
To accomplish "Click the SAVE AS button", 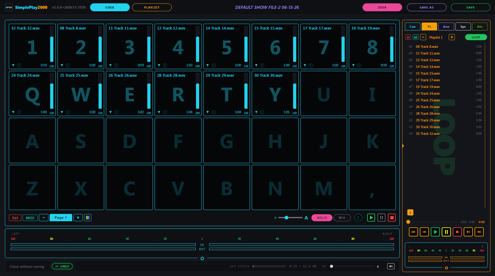I will [427, 7].
